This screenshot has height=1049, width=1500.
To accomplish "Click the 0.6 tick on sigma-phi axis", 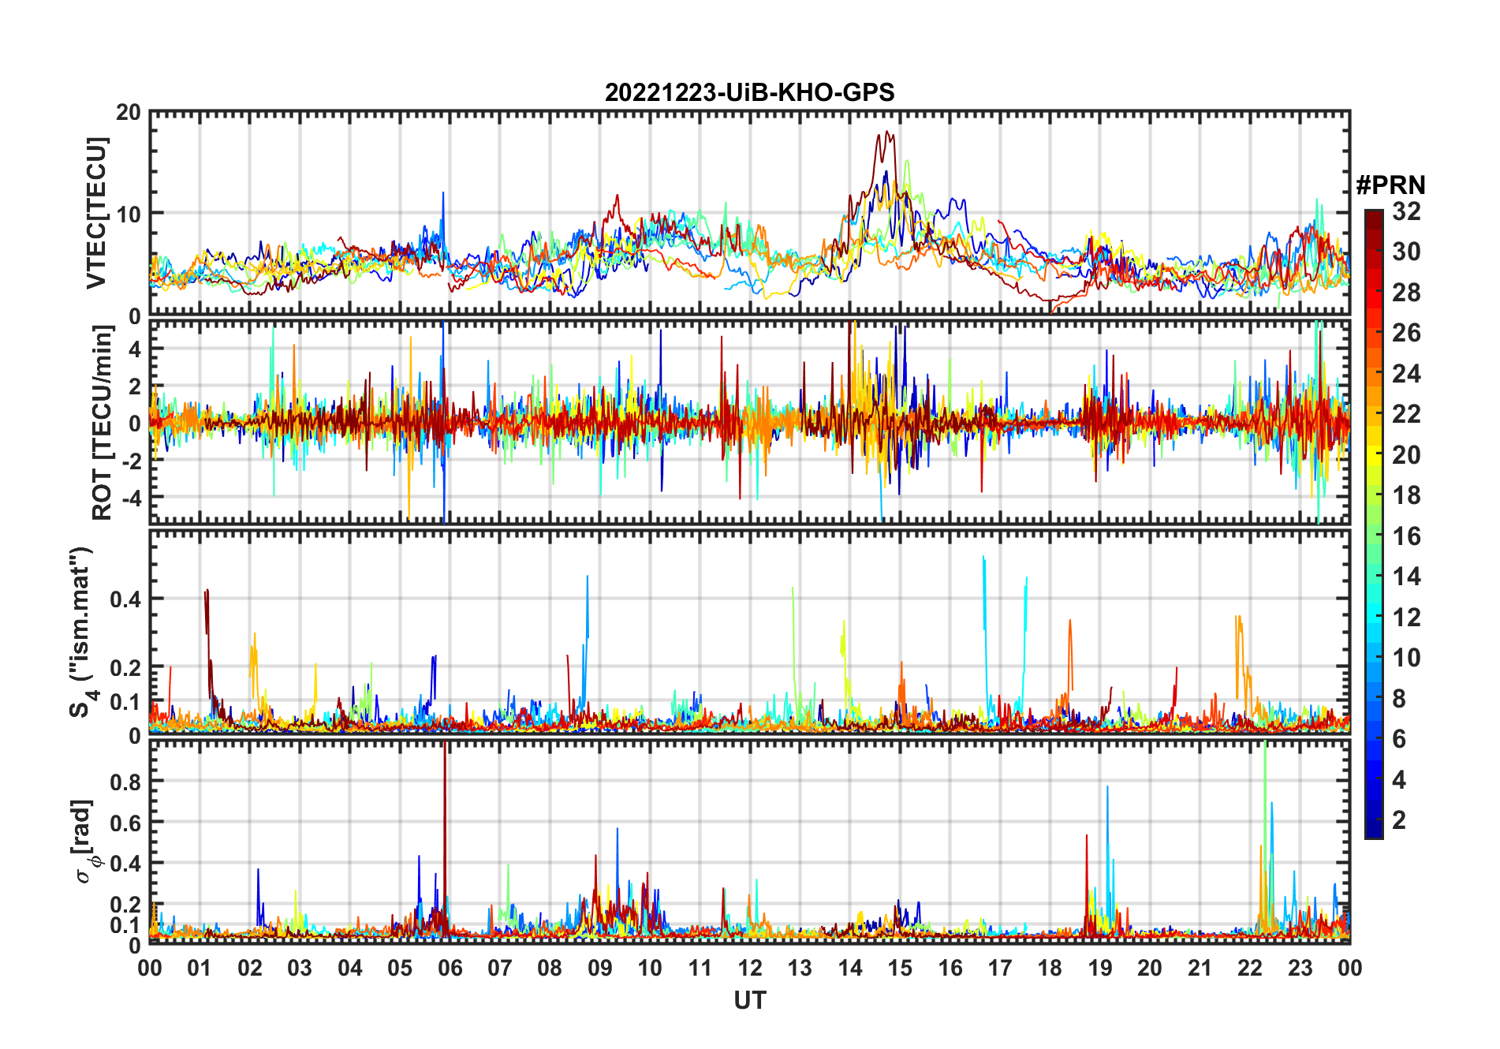I will coord(126,823).
